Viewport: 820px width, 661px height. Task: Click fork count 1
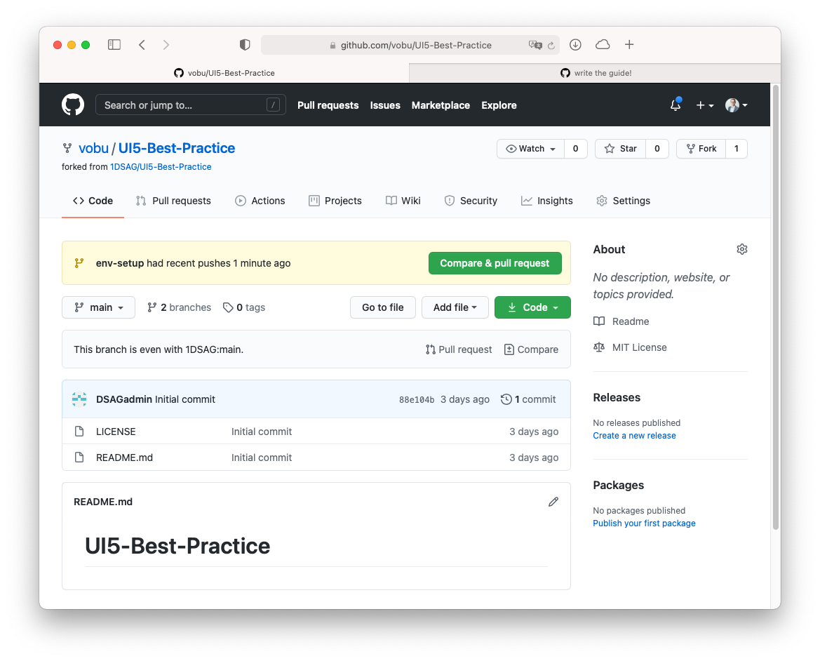click(737, 149)
